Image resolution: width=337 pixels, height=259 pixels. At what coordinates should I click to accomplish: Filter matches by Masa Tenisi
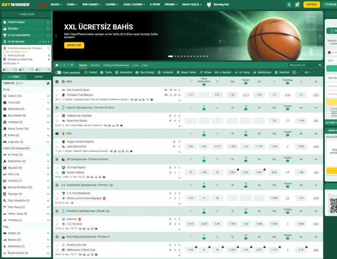pyautogui.click(x=186, y=73)
